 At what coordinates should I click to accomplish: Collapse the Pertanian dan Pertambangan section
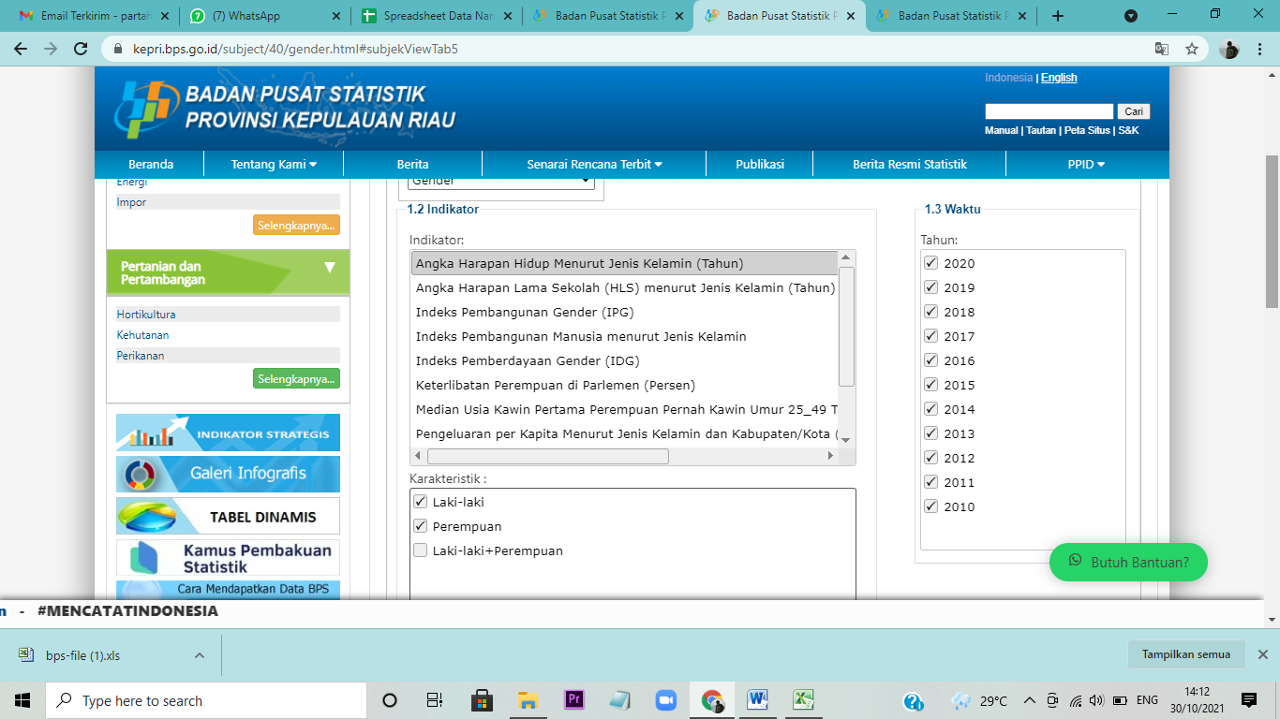pyautogui.click(x=329, y=267)
